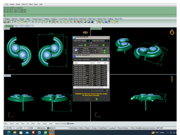The width and height of the screenshot is (180, 135).
Task: Click the Metal 01 layer color swatch
Action: 48,128
